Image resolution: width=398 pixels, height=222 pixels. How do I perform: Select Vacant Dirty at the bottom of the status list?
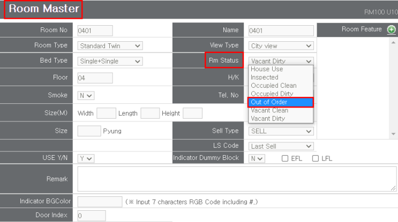click(x=281, y=118)
